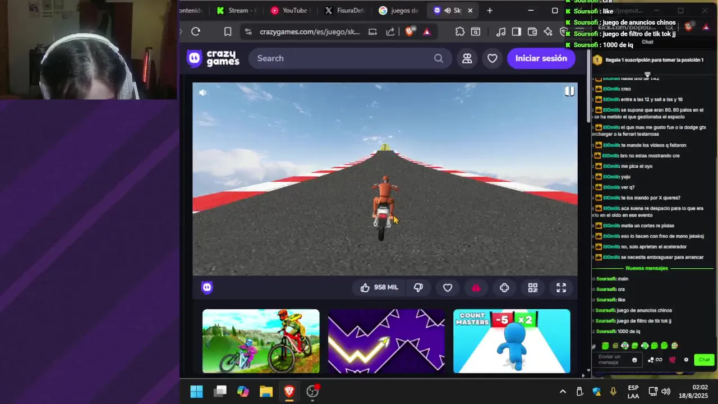Switch to the YouTube tab
Viewport: 718px width, 404px height.
tap(290, 10)
